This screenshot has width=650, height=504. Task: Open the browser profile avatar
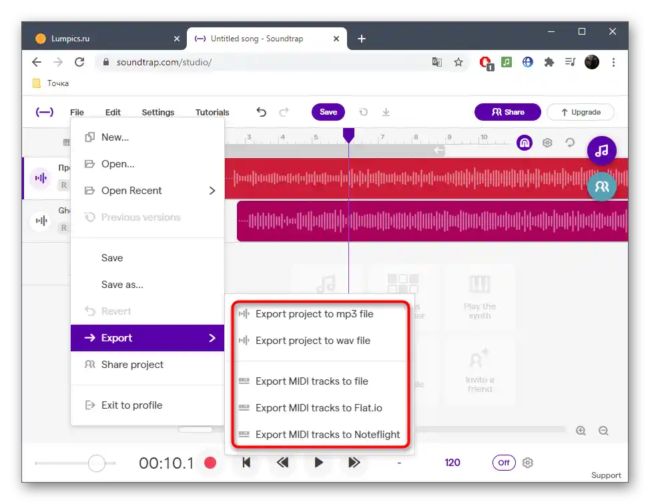point(591,62)
